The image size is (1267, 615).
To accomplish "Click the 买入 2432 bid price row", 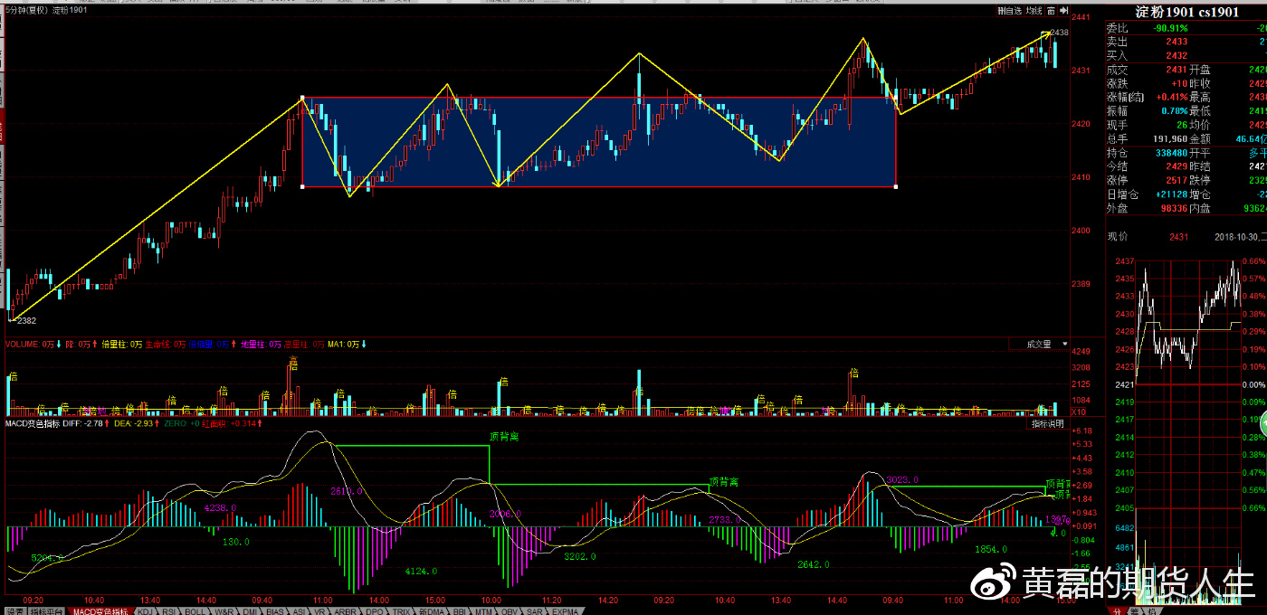I will 1186,55.
